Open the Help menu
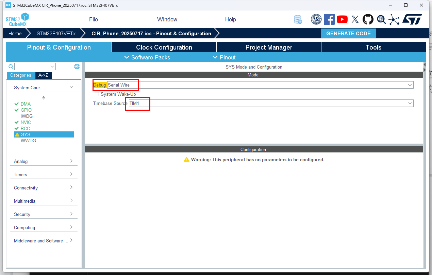The image size is (432, 275). point(230,19)
